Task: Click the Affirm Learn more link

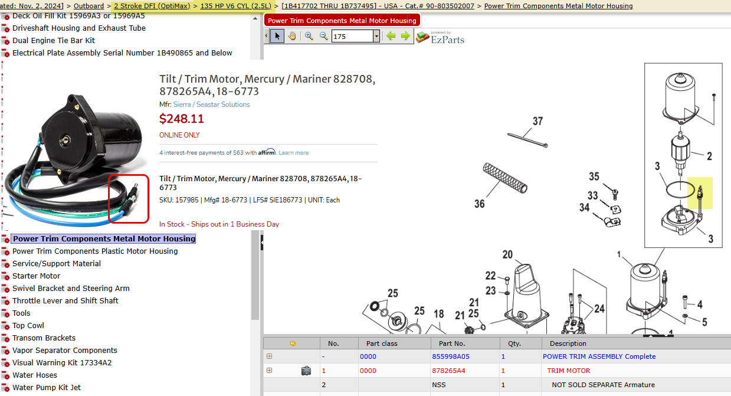Action: tap(294, 153)
